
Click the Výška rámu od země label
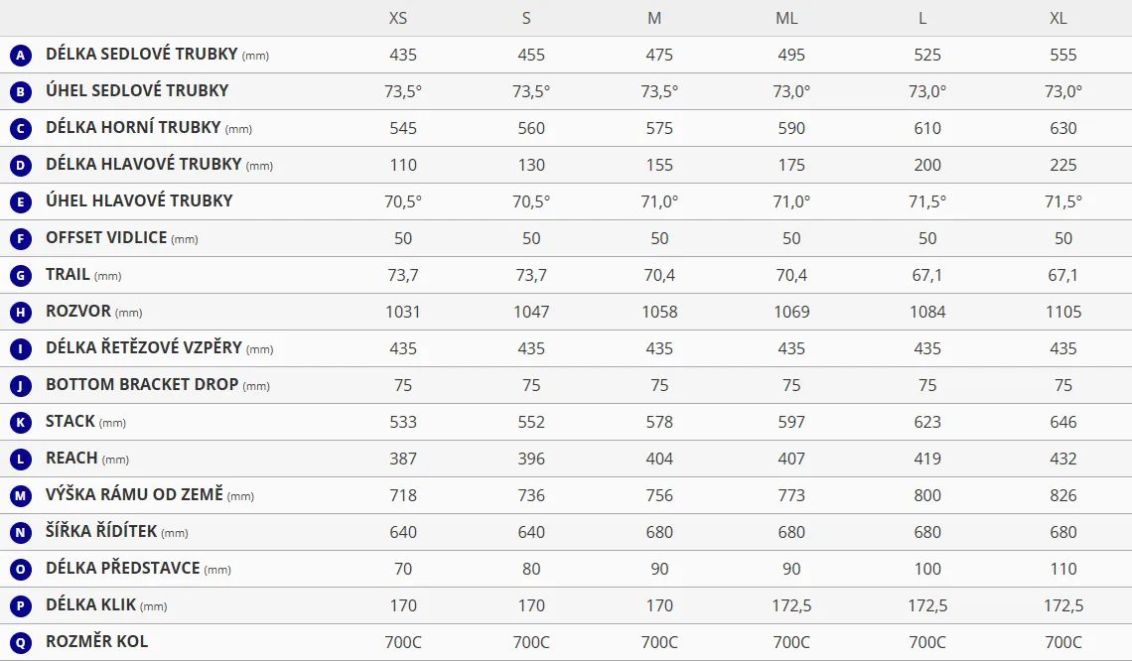pos(134,495)
